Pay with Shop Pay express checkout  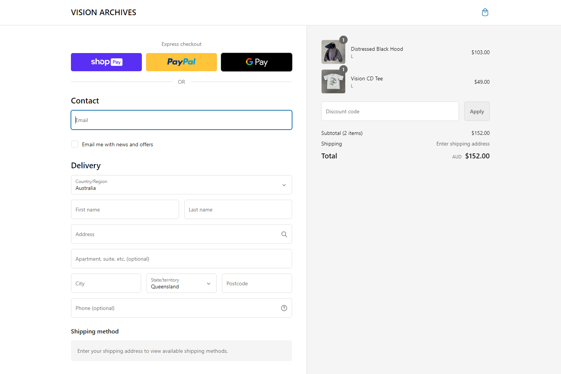pos(106,62)
